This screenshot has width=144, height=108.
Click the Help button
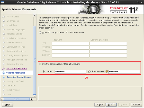pos(7,105)
